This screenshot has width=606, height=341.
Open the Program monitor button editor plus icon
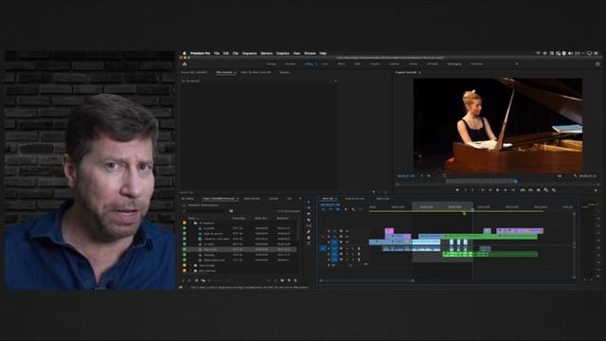point(596,190)
